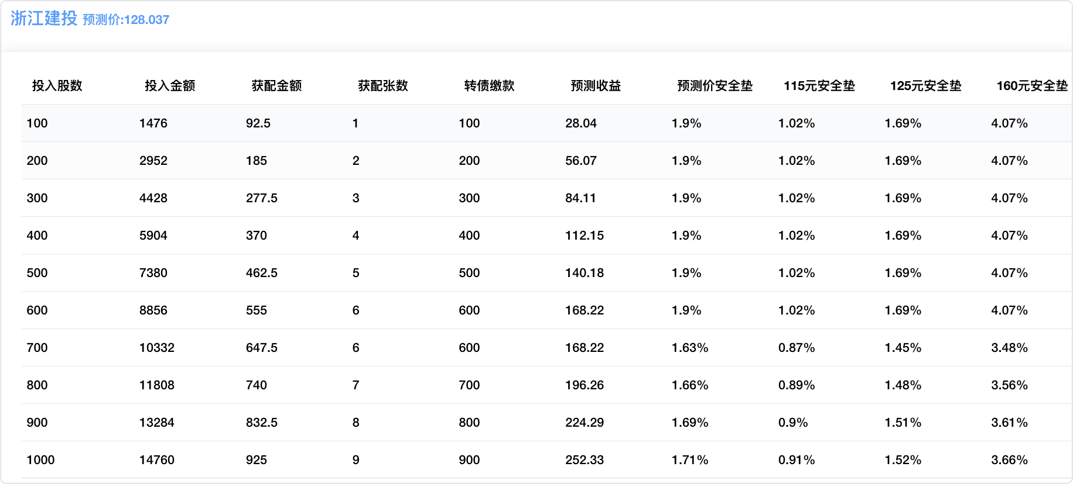Click the 投入股数 column header

coord(57,86)
